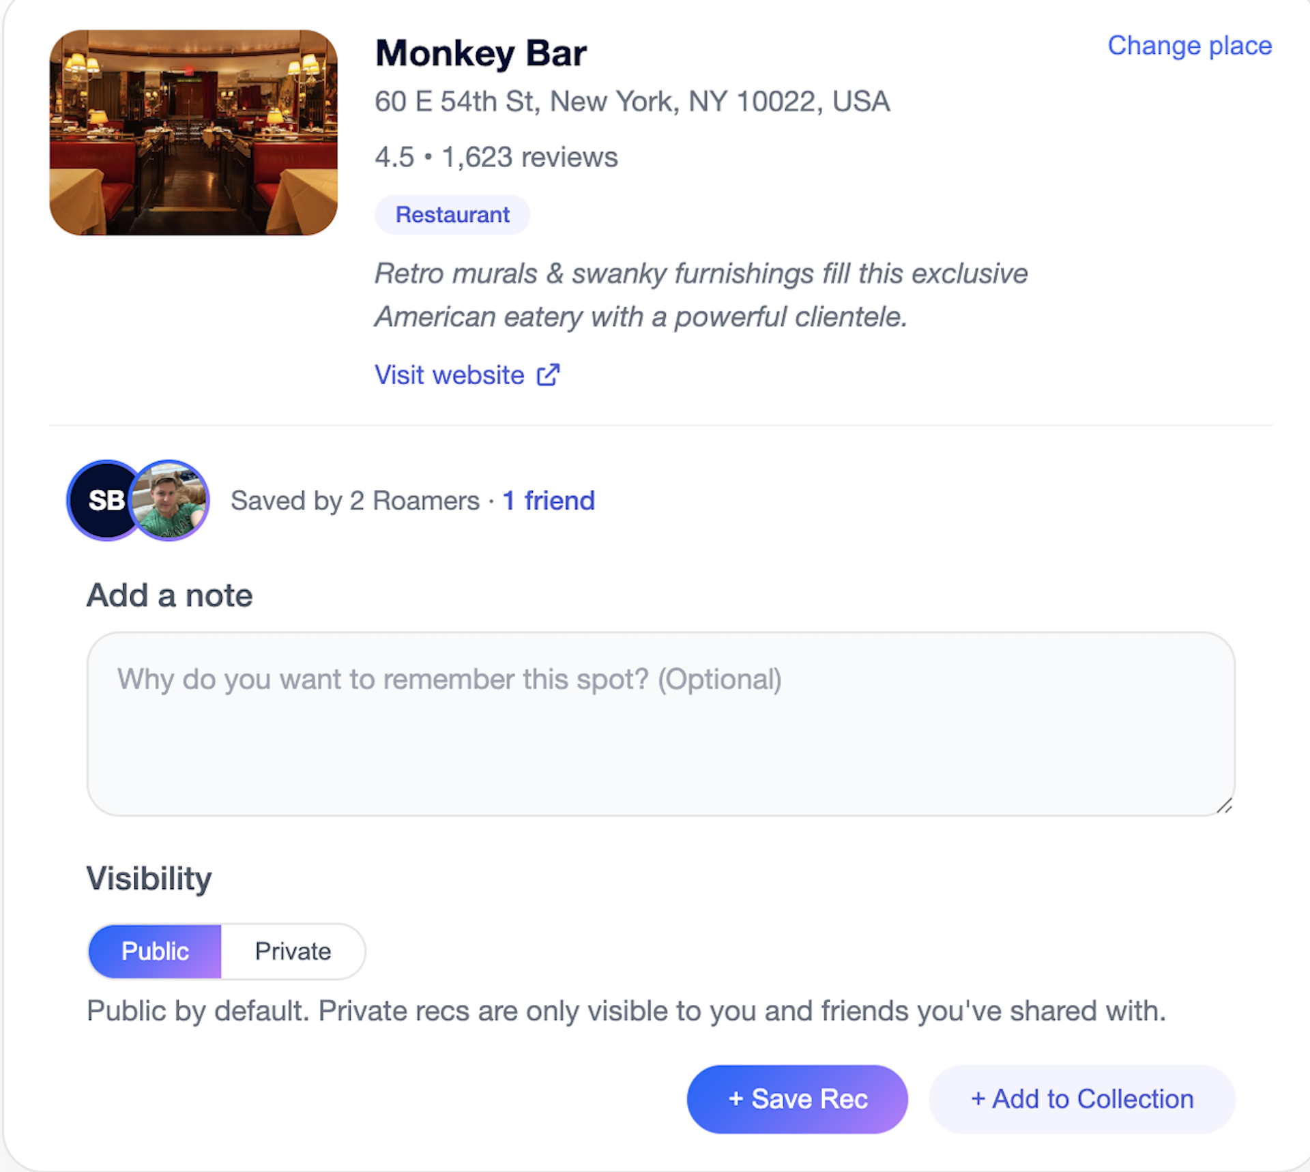1310x1172 pixels.
Task: Select the Restaurant category badge
Action: point(452,214)
